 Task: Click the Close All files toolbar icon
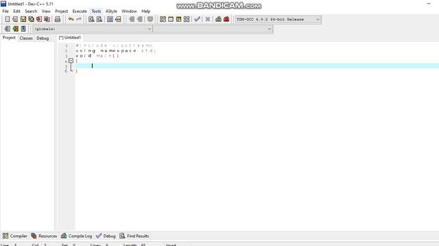point(47,19)
